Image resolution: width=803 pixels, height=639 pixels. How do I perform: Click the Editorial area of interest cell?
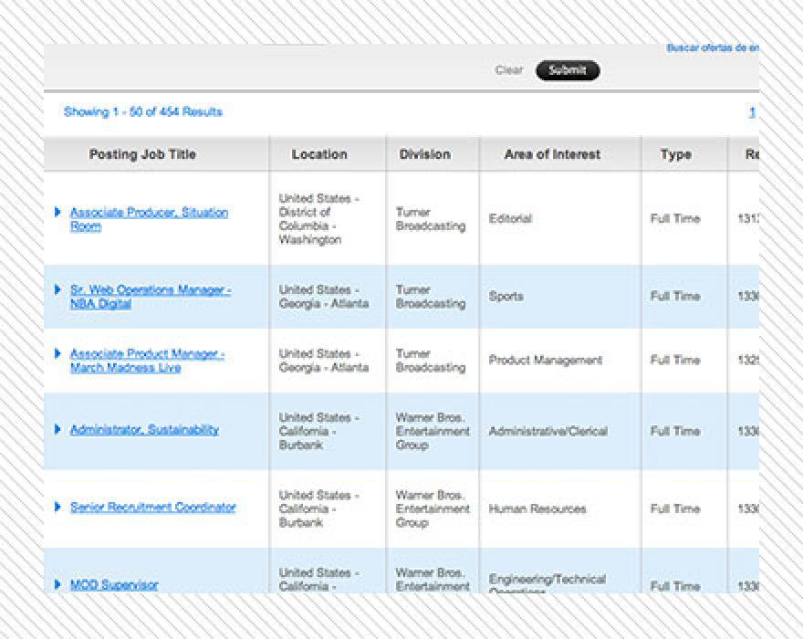tap(510, 219)
